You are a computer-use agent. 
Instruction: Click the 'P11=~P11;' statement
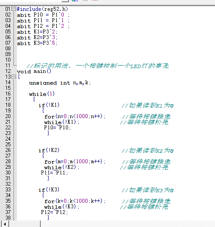pyautogui.click(x=54, y=173)
